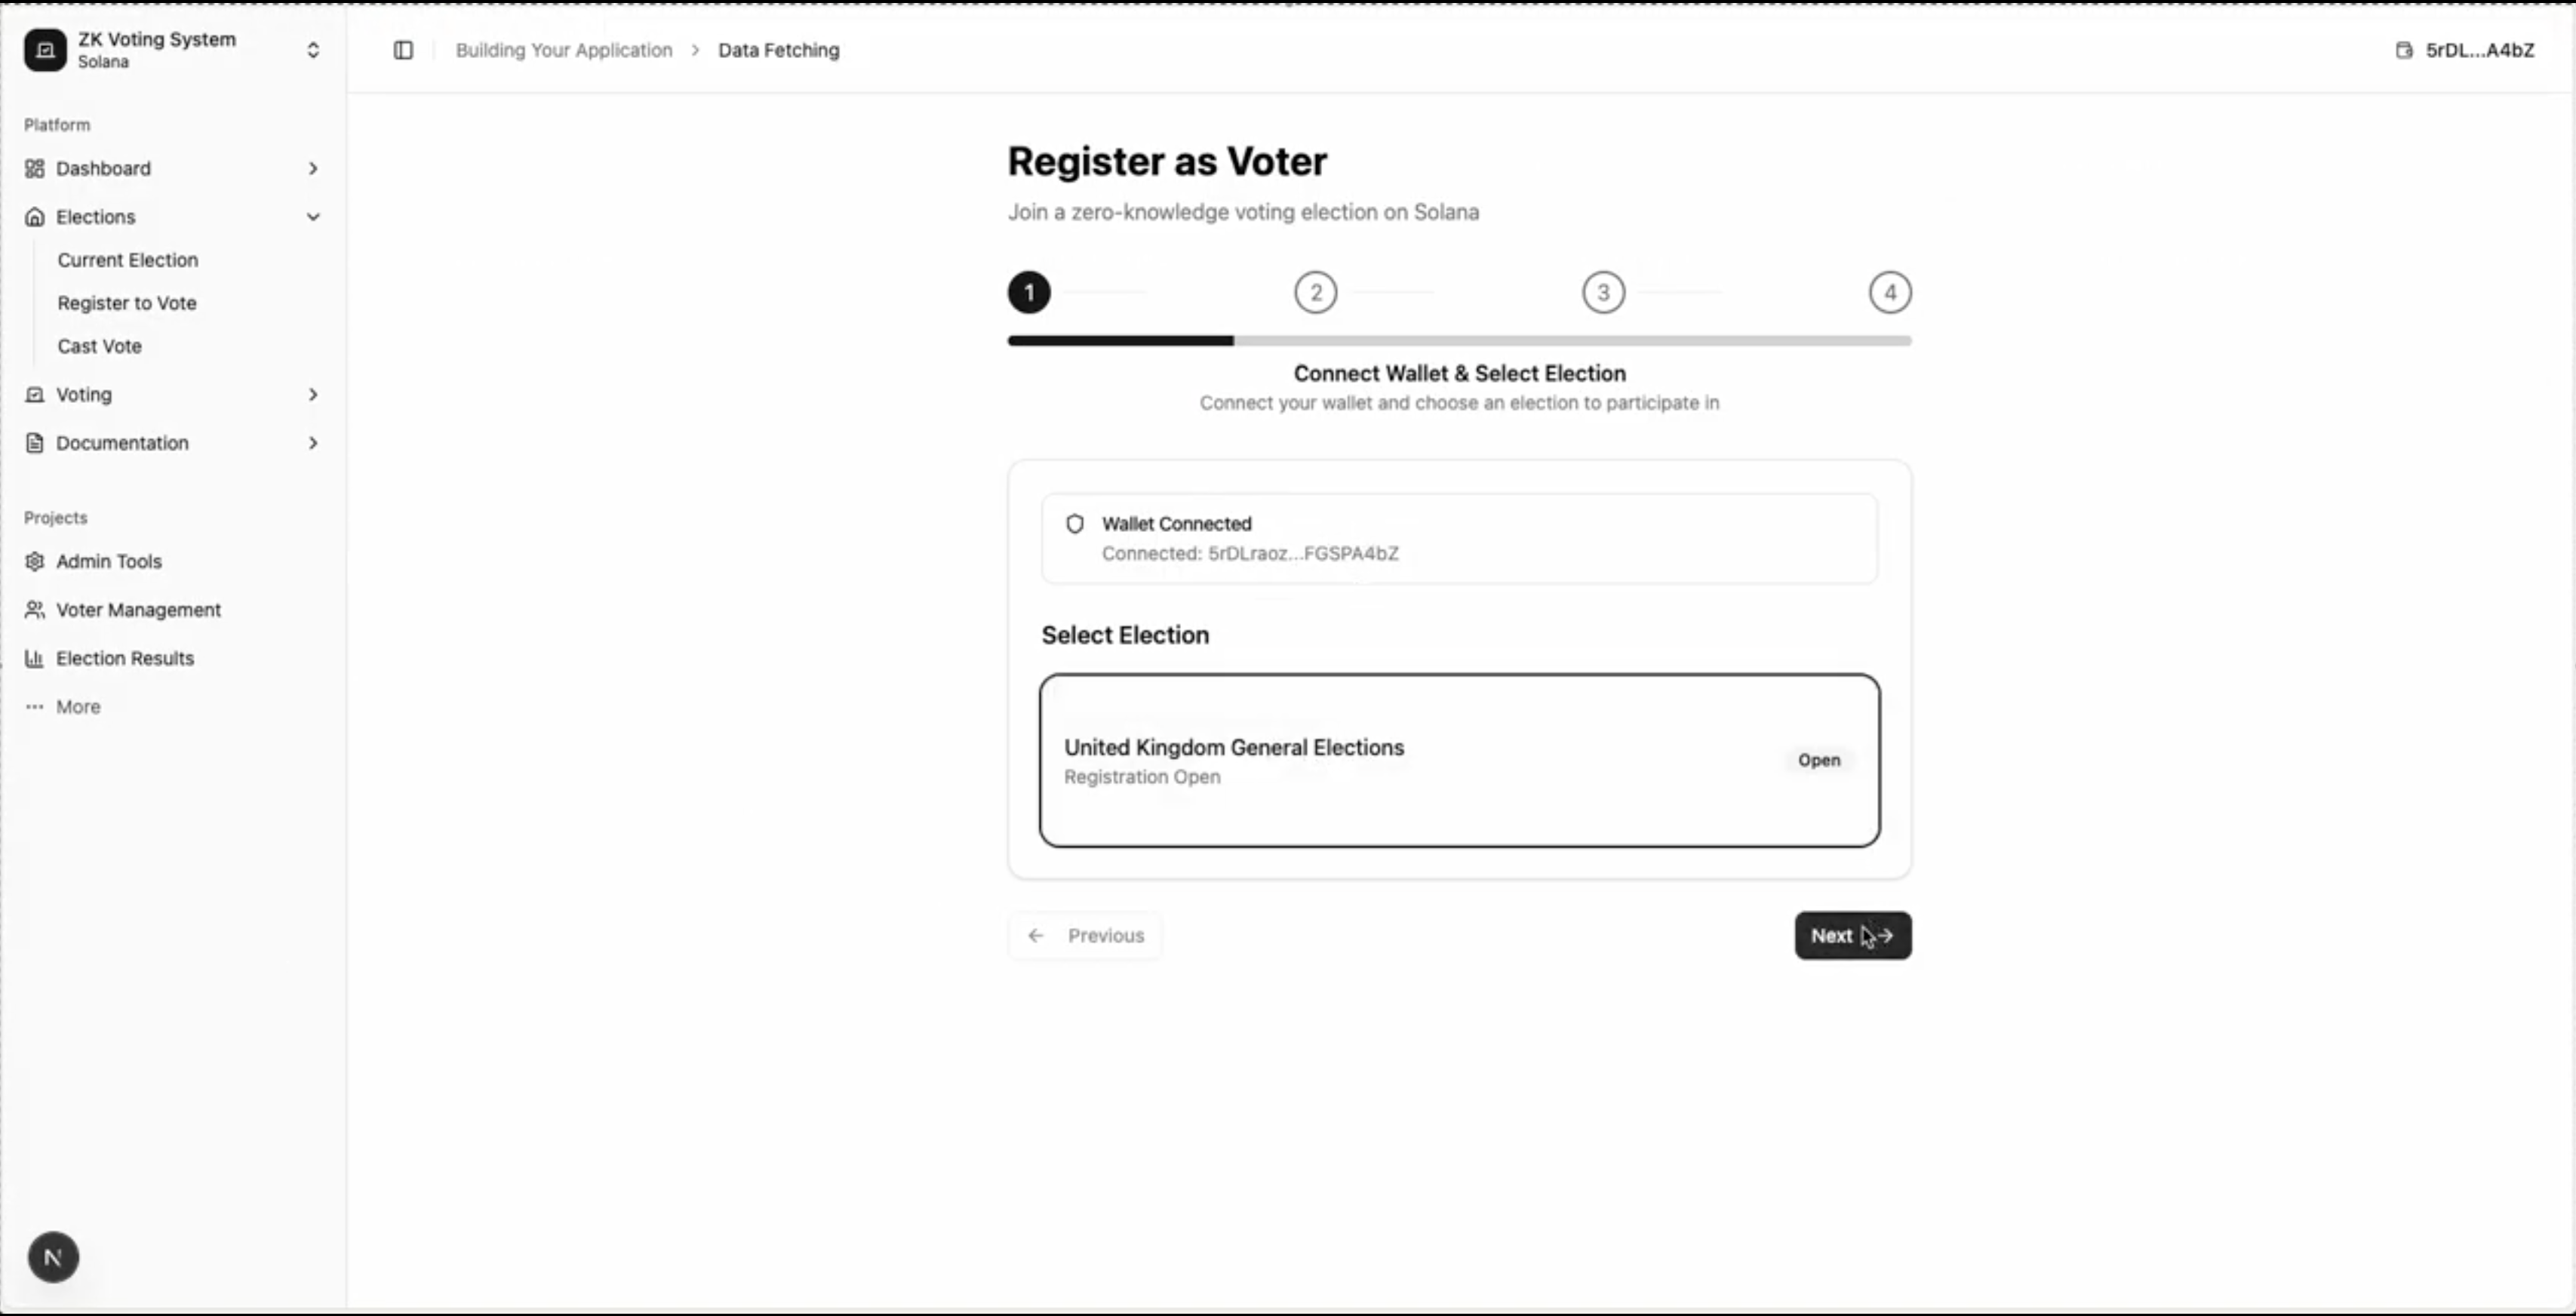Screen dimensions: 2576x1316
Task: Go to Cast Vote page
Action: tap(100, 346)
